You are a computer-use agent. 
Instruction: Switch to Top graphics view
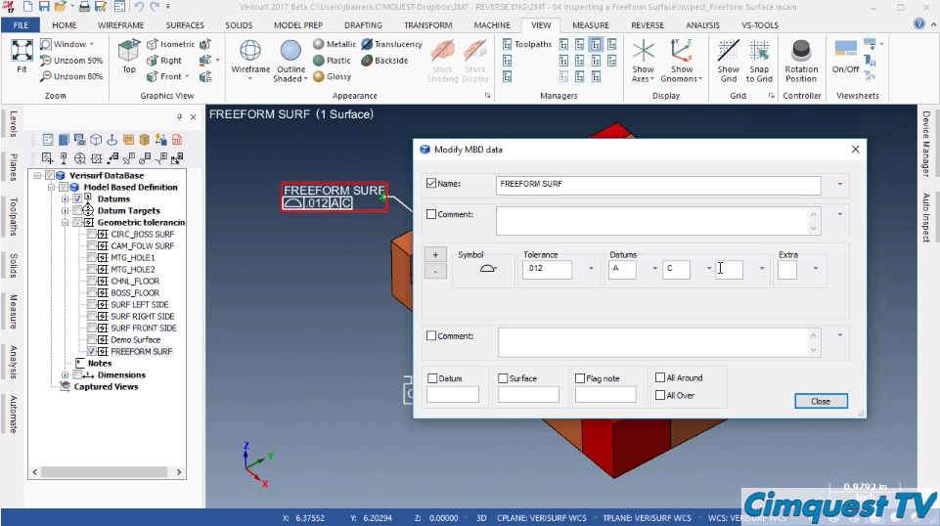click(x=128, y=56)
